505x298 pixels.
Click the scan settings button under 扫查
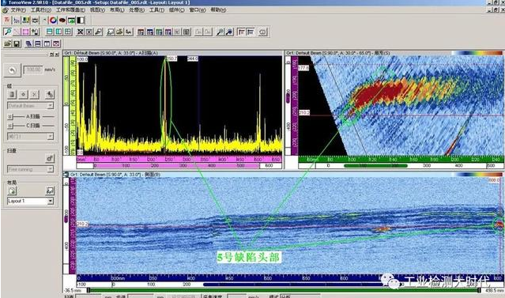click(x=50, y=158)
